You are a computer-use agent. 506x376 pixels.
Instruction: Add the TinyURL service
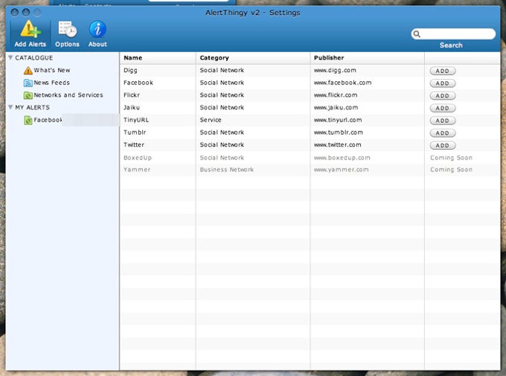coord(443,121)
